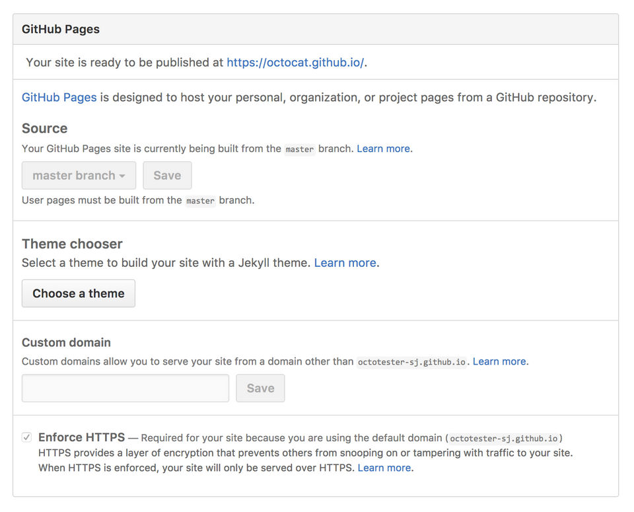Viewport: 634px width, 512px height.
Task: Click the bold Enforce HTTPS label
Action: (82, 437)
